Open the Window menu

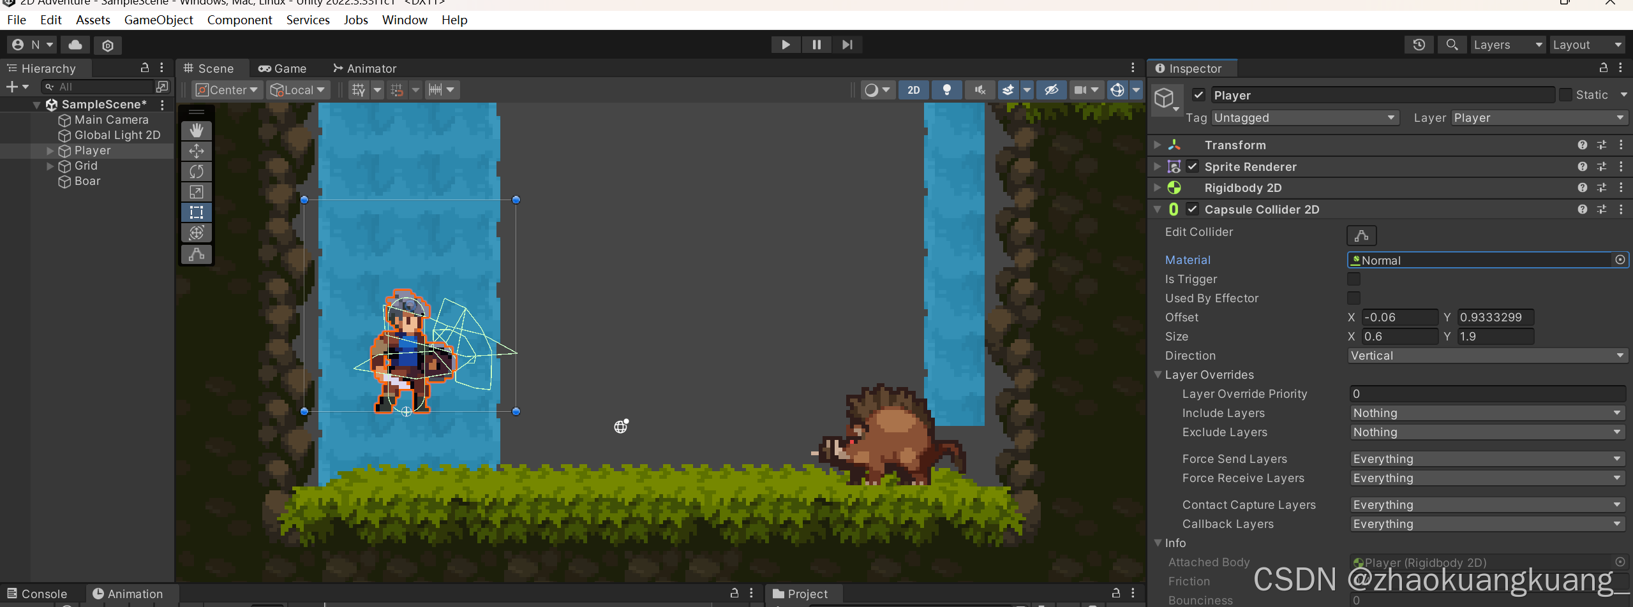pos(405,20)
